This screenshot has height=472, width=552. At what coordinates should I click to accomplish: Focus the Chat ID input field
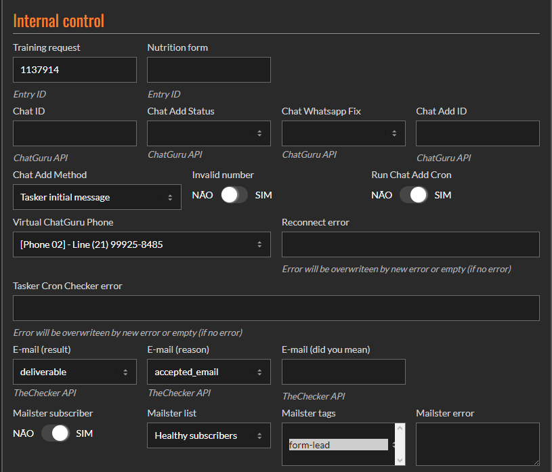75,133
